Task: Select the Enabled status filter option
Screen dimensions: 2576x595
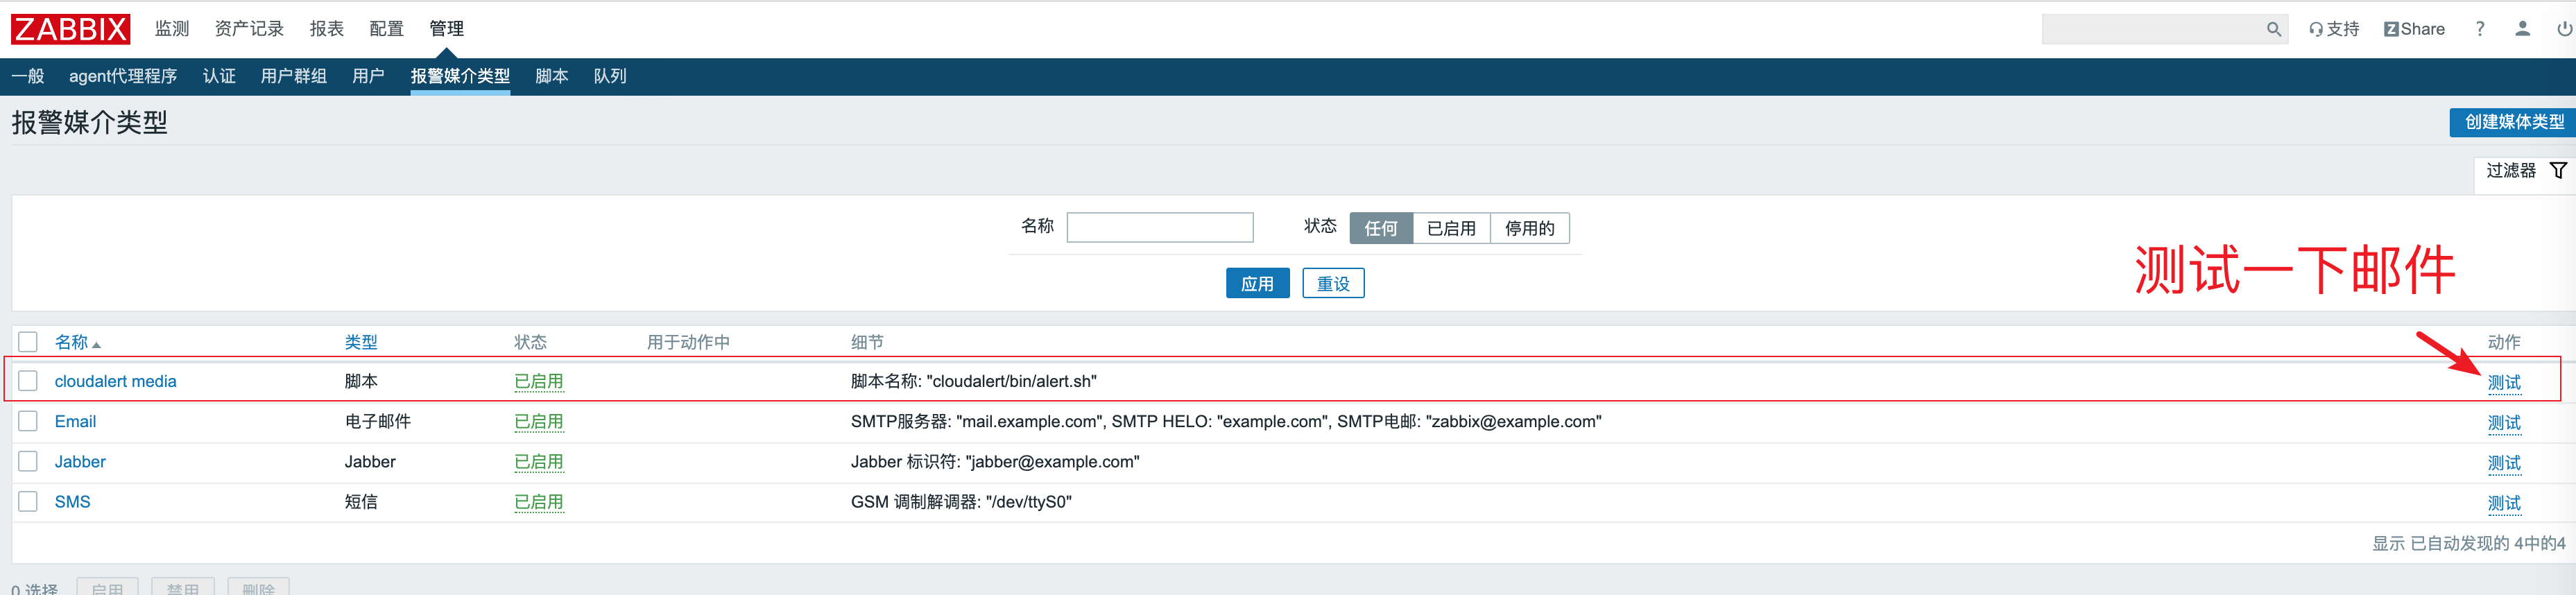Action: (1450, 228)
